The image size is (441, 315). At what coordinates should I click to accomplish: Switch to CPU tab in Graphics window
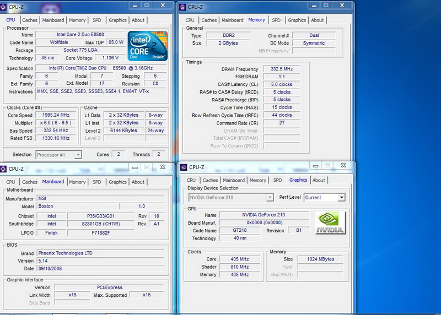pos(191,180)
